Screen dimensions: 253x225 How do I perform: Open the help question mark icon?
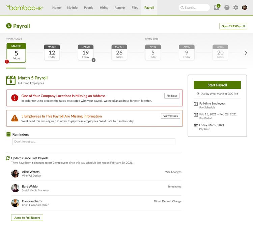(x=227, y=7)
